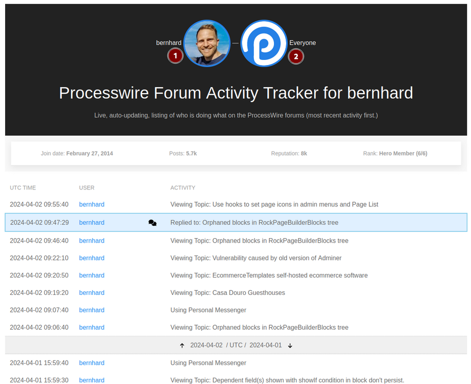Click the up arrow beside 2024-04-02 in the separator

[182, 345]
